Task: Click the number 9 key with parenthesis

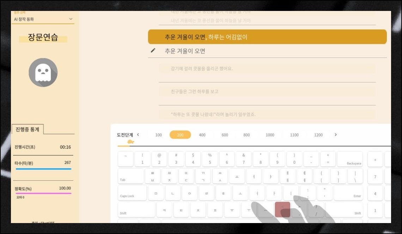Action: (277, 159)
